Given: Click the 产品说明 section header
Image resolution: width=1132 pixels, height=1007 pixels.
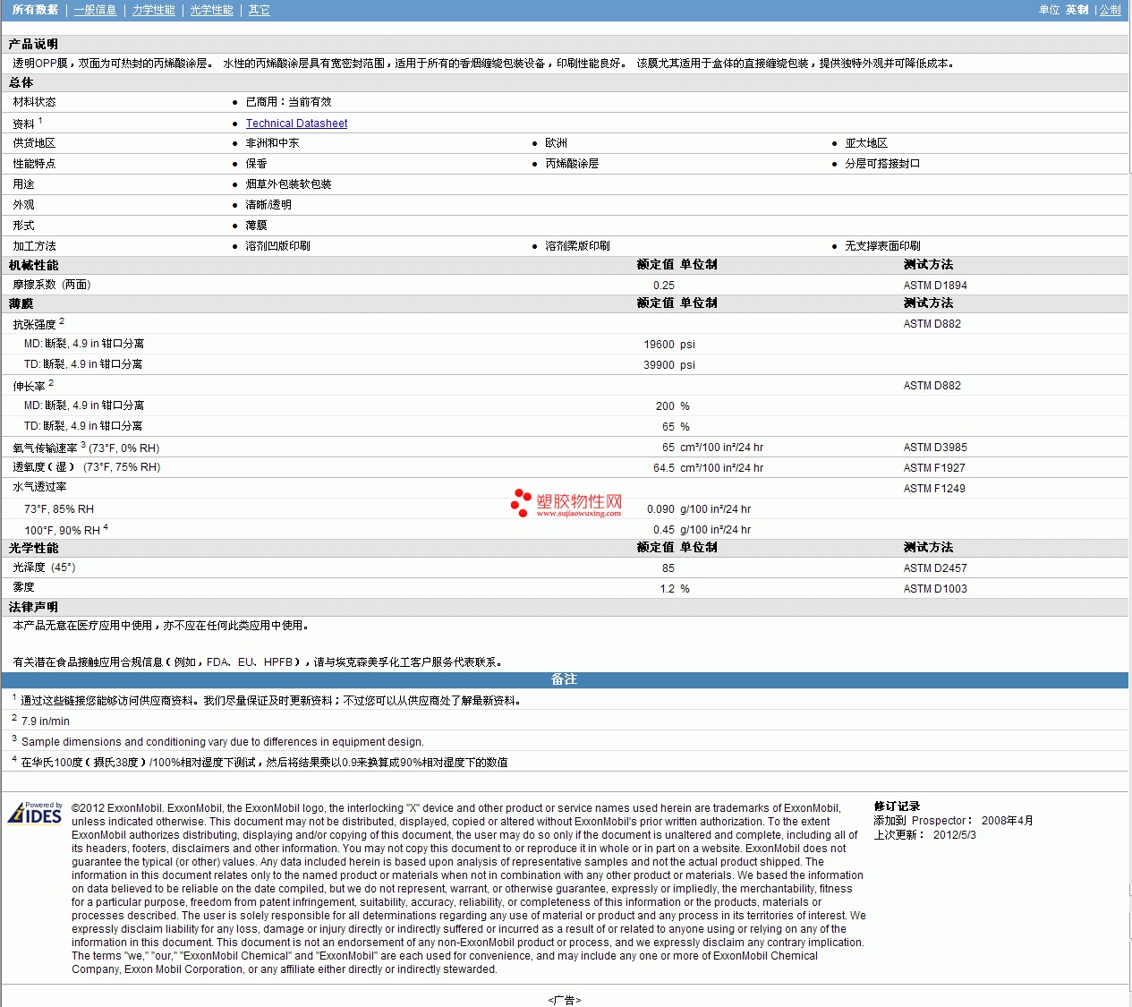Looking at the screenshot, I should [33, 44].
